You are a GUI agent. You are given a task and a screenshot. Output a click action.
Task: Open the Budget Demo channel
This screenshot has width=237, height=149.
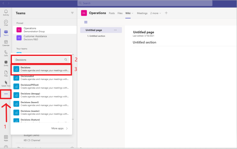(x=32, y=135)
